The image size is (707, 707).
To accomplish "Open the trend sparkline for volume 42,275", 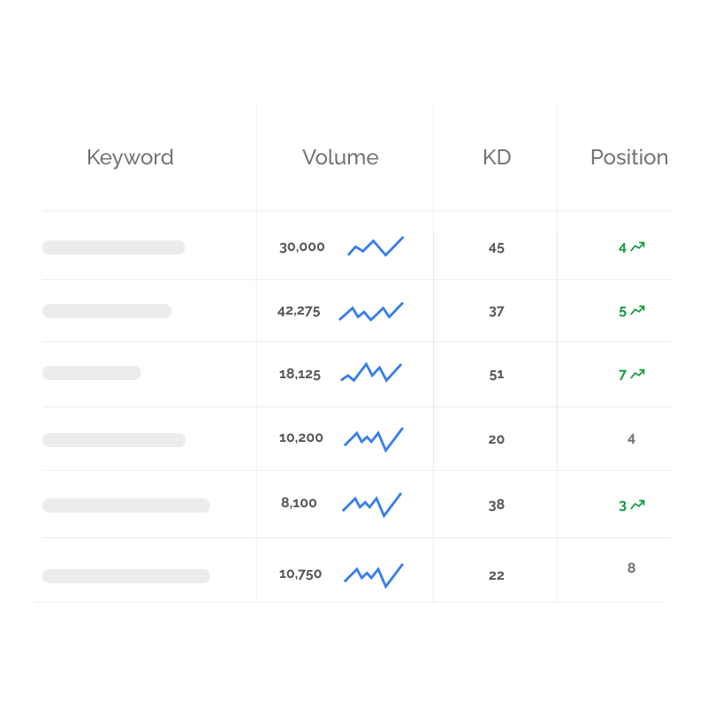I will coord(371,311).
